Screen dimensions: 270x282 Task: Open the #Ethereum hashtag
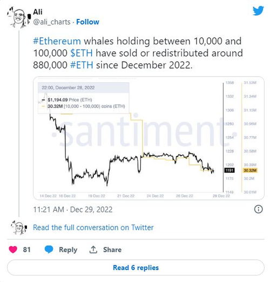coord(57,41)
